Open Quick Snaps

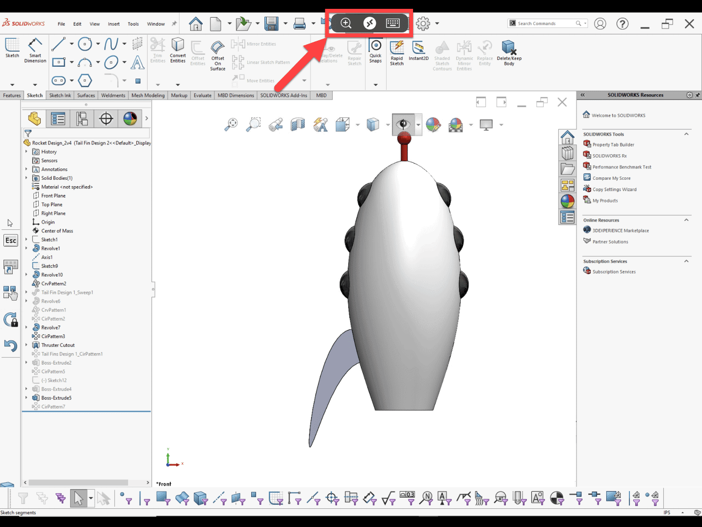376,51
